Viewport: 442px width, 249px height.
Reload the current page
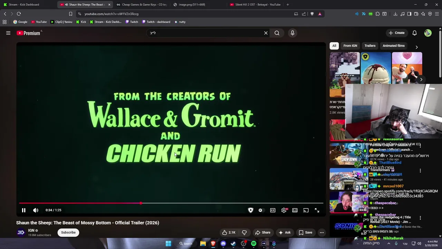19,14
